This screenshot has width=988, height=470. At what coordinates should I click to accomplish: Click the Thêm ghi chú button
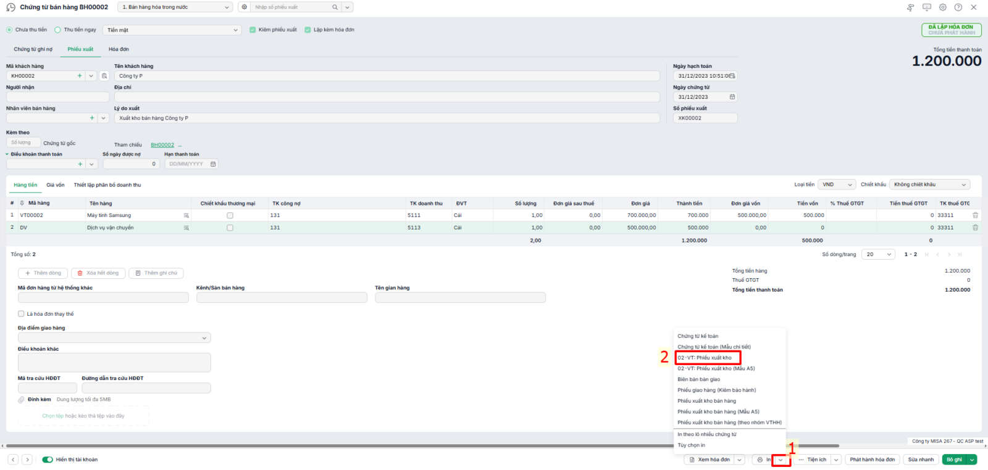[156, 273]
